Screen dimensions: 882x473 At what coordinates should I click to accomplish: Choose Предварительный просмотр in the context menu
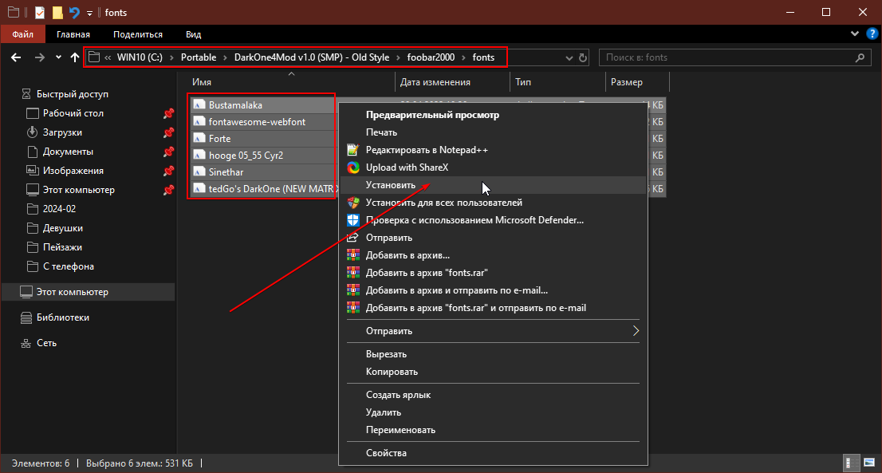tap(492, 115)
